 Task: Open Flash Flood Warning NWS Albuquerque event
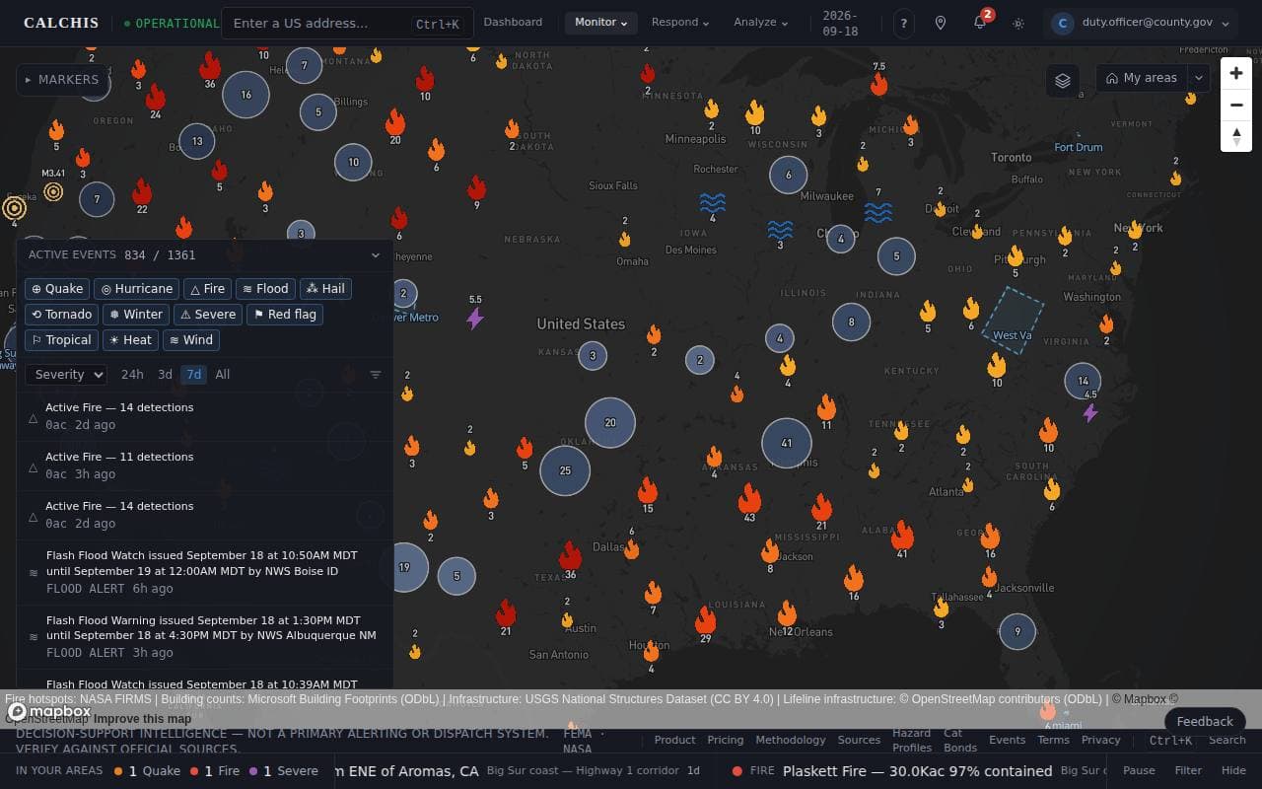pos(205,636)
